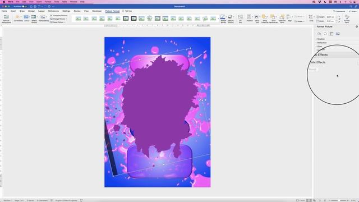Click the Undo icon in title bar
This screenshot has height=202, width=359.
pyautogui.click(x=39, y=6)
